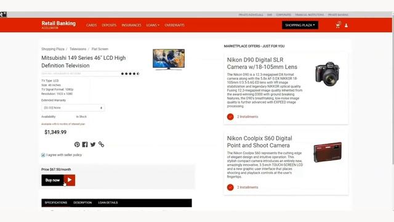Go to Shopping Plaza breadcrumb

[x=53, y=49]
